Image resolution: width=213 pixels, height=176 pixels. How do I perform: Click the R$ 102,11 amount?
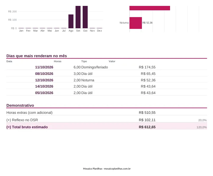click(x=147, y=120)
